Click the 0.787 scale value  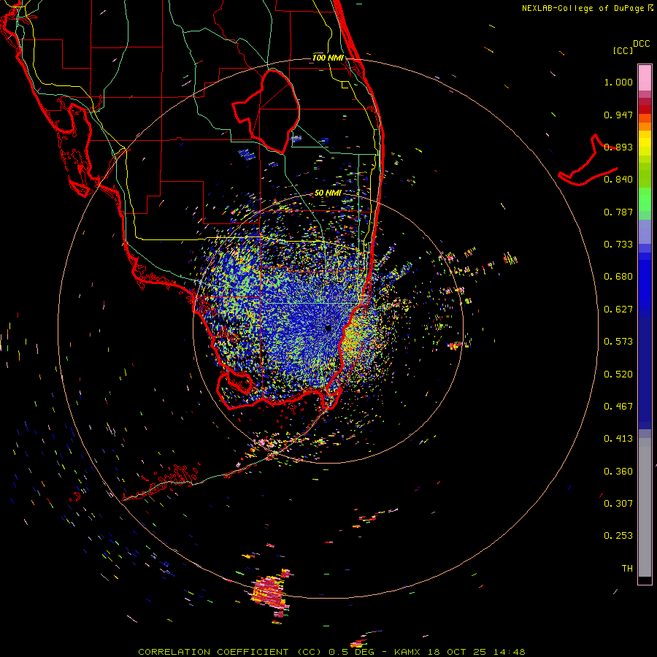pyautogui.click(x=618, y=212)
